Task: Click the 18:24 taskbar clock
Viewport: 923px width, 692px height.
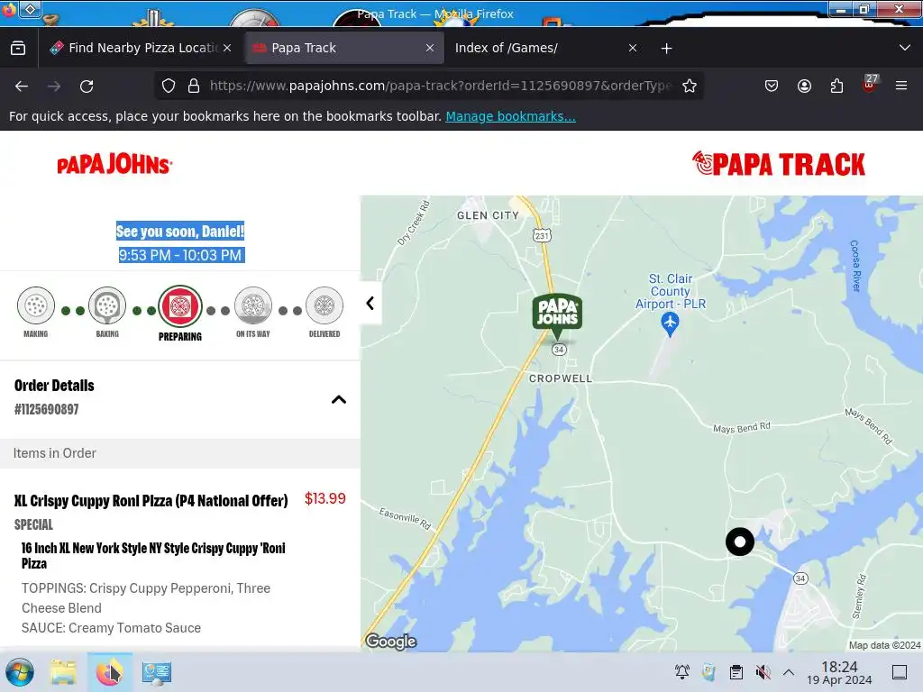Action: click(839, 672)
